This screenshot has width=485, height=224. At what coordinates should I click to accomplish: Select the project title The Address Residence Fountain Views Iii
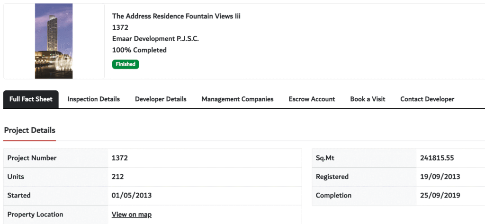(x=176, y=17)
